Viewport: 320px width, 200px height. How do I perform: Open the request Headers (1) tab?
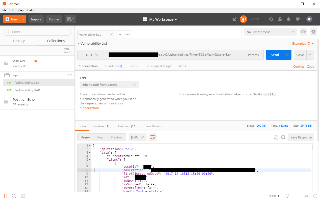click(114, 66)
